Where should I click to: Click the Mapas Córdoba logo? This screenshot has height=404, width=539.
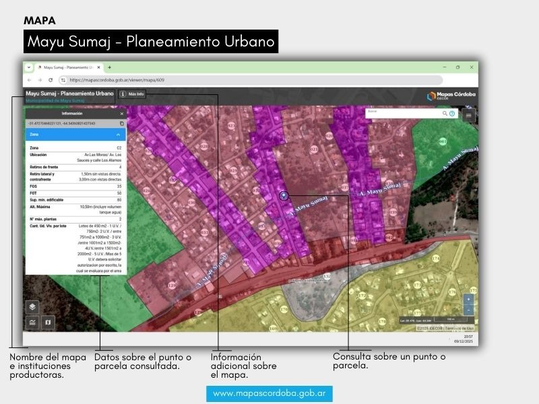451,96
